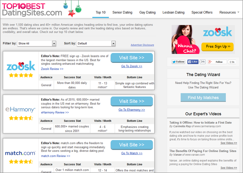Image resolution: width=243 pixels, height=173 pixels.
Task: Click the Zoosk five-star rating
Action: click(20, 75)
